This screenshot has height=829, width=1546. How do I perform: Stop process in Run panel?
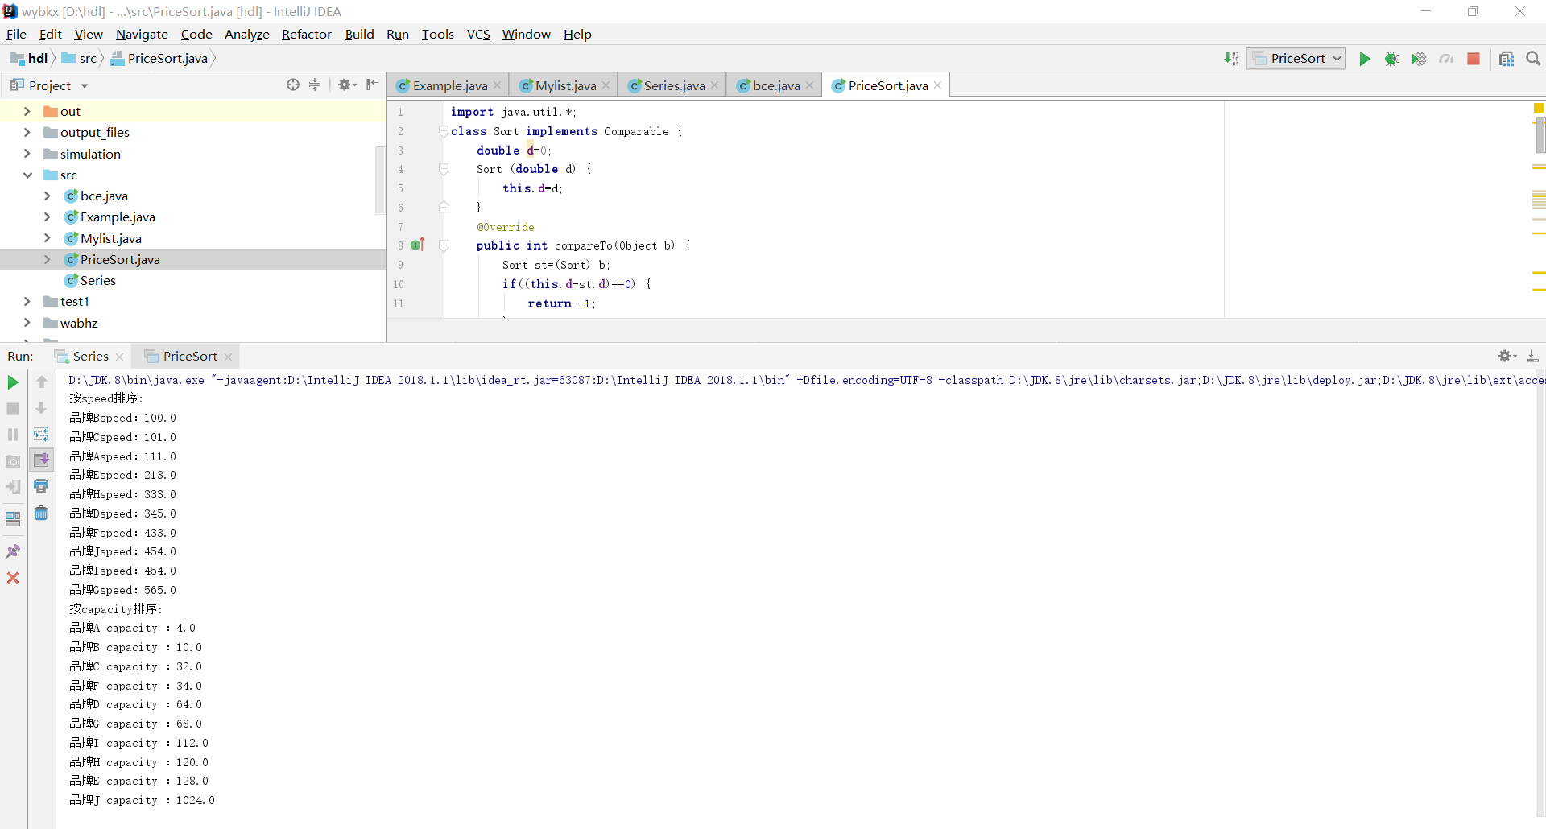13,409
